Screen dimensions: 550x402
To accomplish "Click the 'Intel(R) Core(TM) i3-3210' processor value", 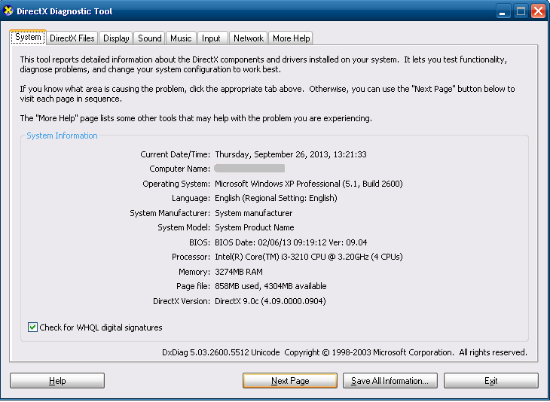I will pos(309,257).
